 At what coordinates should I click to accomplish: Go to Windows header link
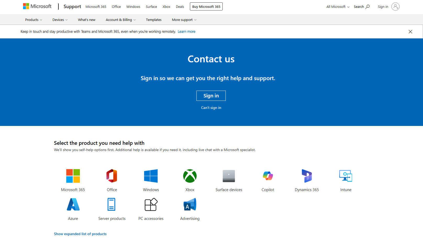pos(133,7)
